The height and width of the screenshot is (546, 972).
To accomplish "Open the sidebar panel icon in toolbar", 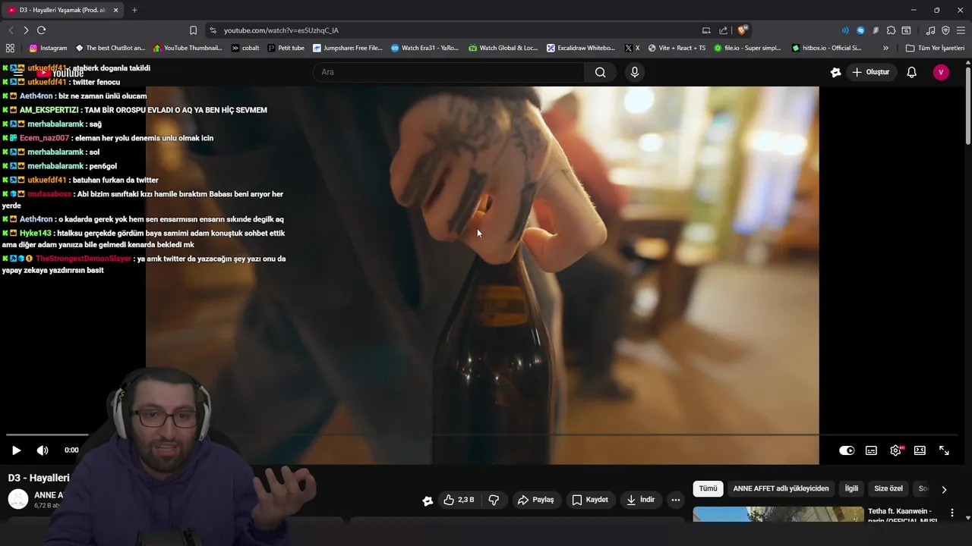I will click(906, 30).
